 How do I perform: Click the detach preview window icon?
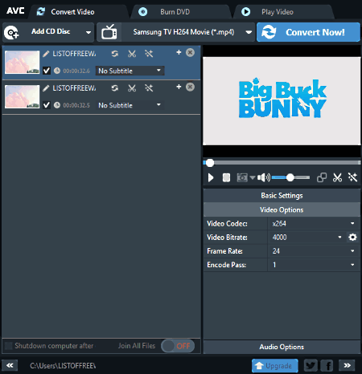(x=322, y=177)
